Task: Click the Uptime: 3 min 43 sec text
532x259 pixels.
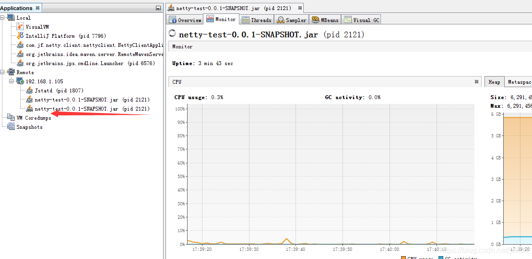Action: pos(202,63)
